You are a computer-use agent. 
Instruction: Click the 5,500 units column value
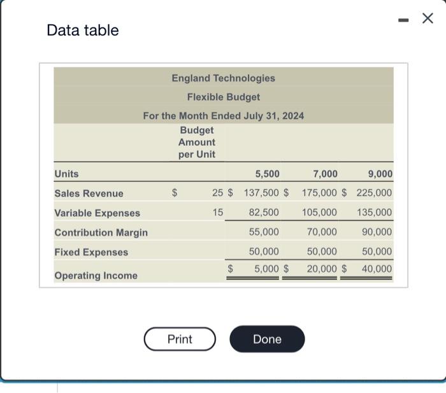click(x=267, y=174)
